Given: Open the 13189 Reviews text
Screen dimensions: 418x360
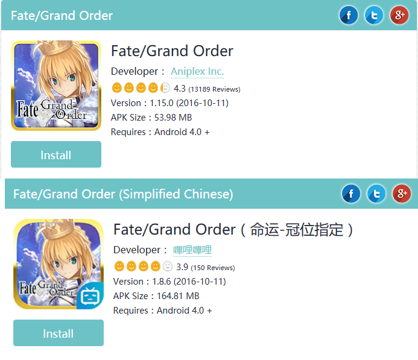Looking at the screenshot, I should coord(214,89).
